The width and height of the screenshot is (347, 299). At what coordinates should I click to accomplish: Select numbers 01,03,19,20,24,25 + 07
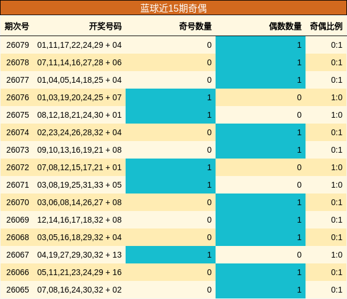point(79,97)
